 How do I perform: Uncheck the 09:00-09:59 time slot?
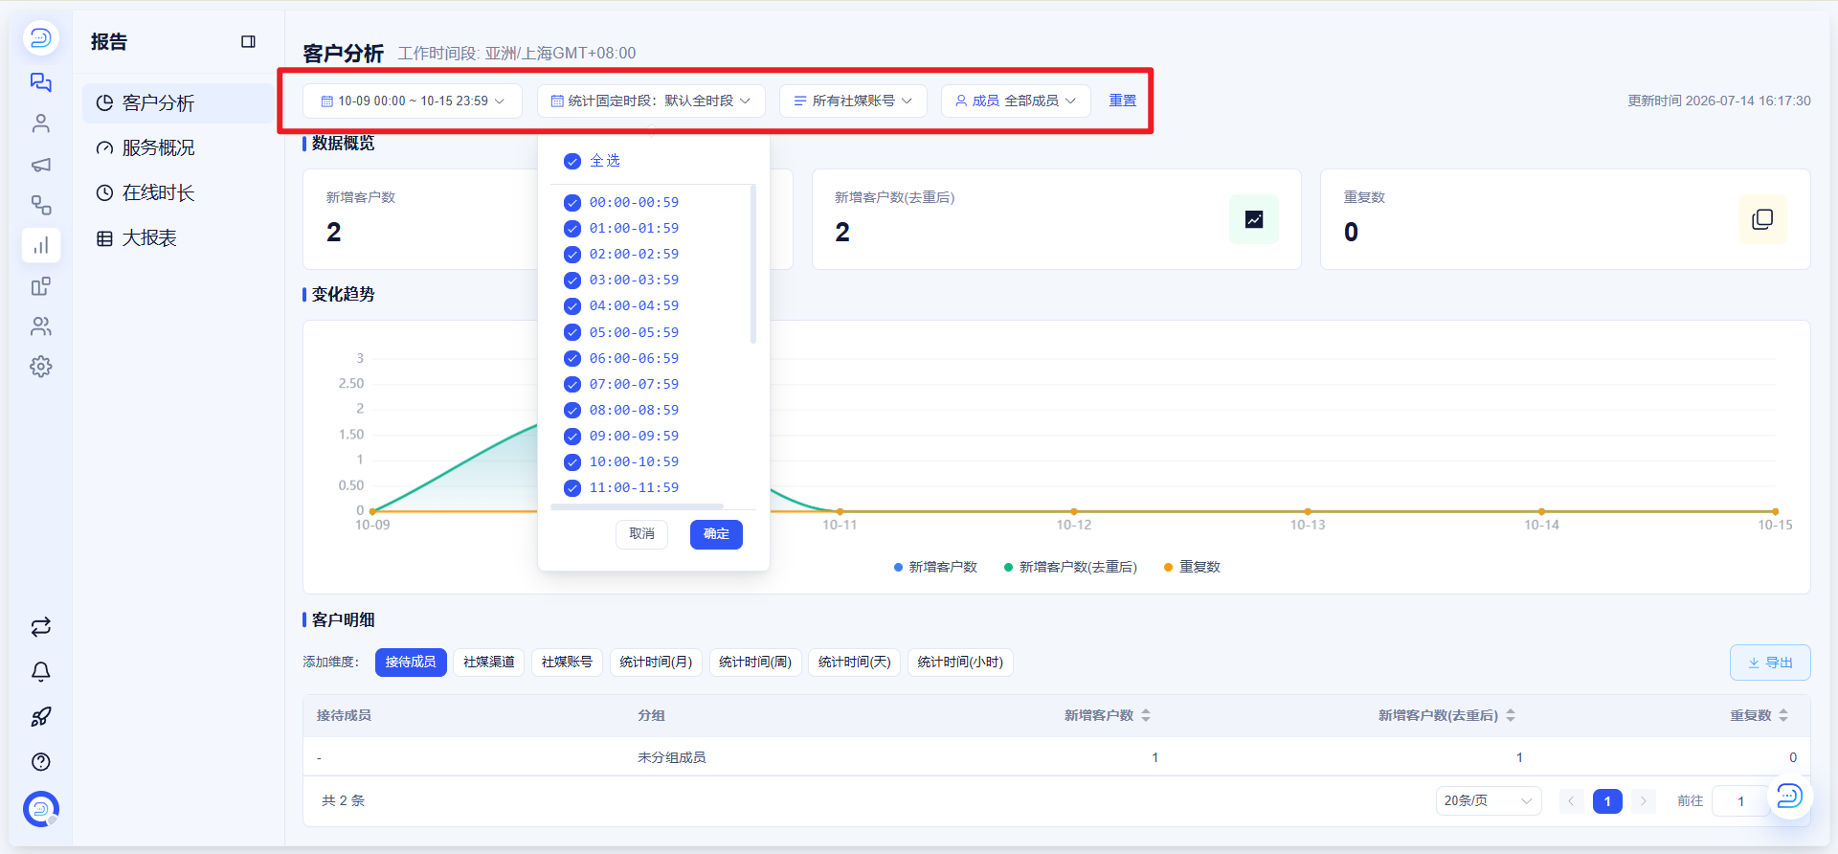tap(572, 436)
